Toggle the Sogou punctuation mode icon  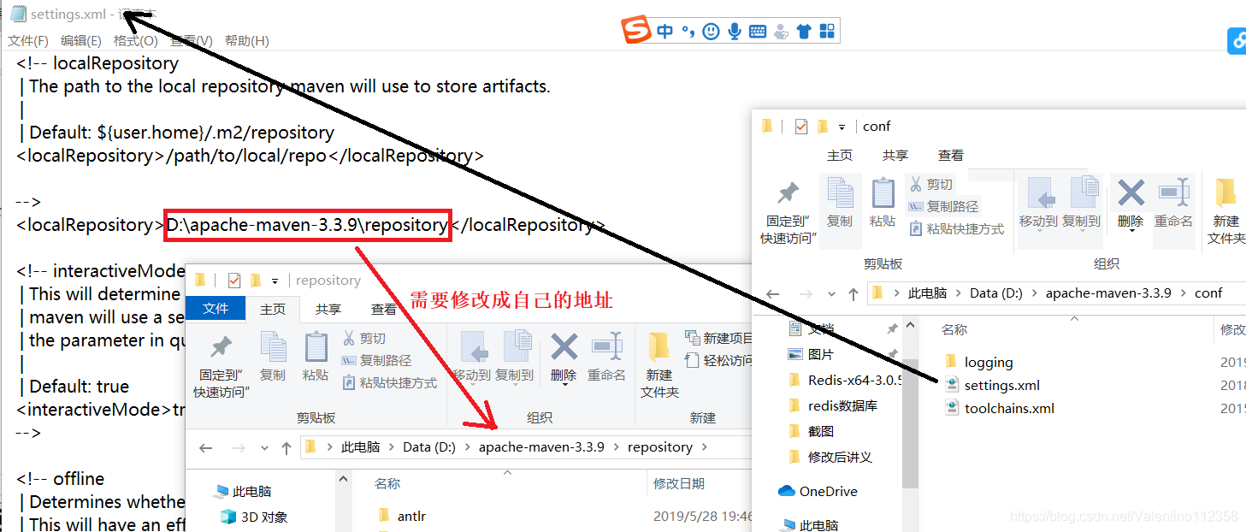pos(688,32)
